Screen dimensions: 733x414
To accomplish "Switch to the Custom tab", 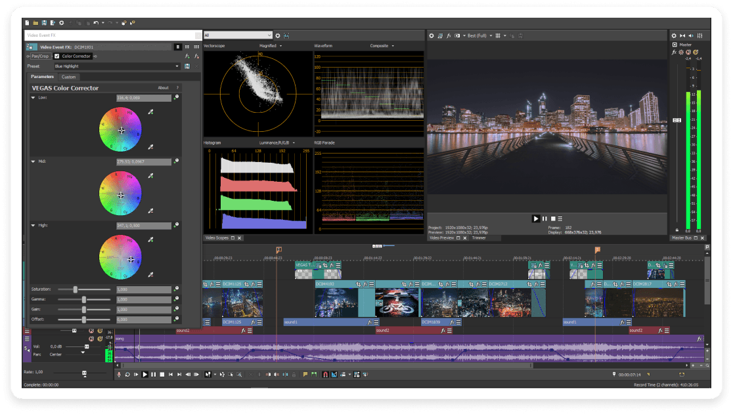I will 68,77.
